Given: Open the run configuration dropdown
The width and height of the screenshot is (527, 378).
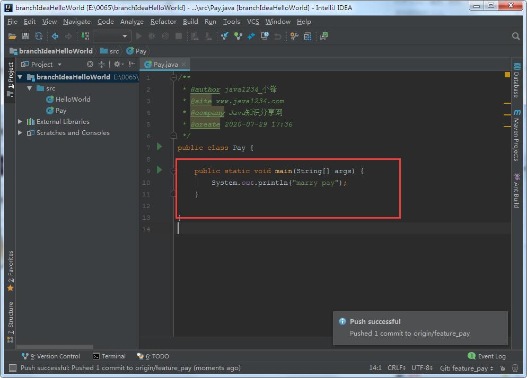Looking at the screenshot, I should pos(112,36).
